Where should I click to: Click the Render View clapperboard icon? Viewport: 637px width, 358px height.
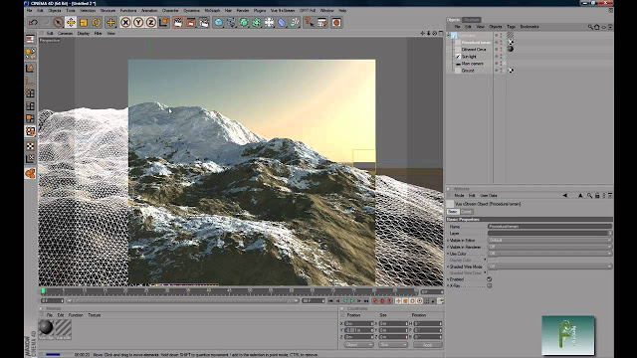[x=178, y=23]
